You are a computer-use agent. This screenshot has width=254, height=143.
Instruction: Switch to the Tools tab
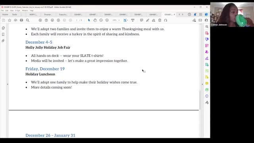tap(15, 15)
